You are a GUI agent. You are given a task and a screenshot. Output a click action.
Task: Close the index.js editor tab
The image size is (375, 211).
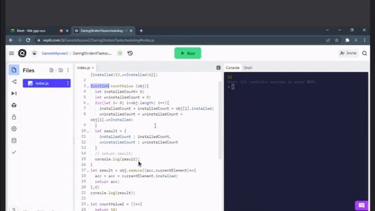[x=93, y=68]
